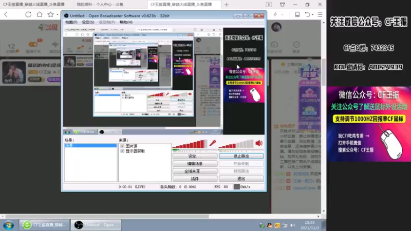Screen dimensions: 411x231
Task: Click the lightning acceleration icon
Action: 275,14
